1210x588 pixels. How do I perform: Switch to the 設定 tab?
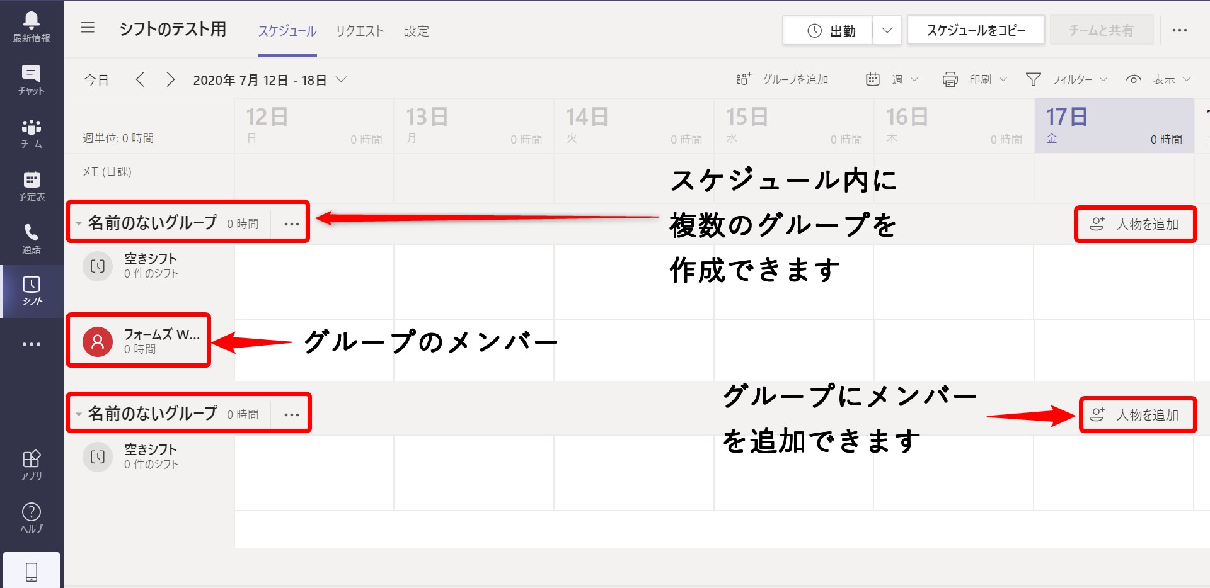(x=417, y=30)
